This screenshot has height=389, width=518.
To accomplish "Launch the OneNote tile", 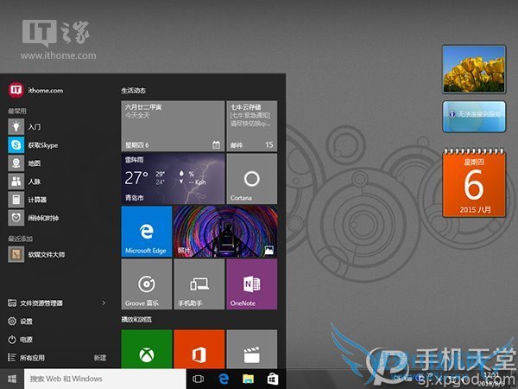I will coord(252,284).
